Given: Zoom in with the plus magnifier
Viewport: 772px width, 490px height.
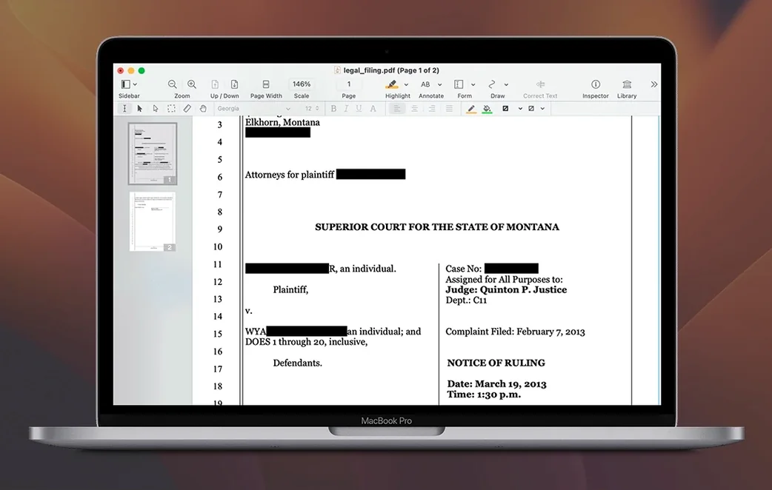Looking at the screenshot, I should click(x=192, y=84).
